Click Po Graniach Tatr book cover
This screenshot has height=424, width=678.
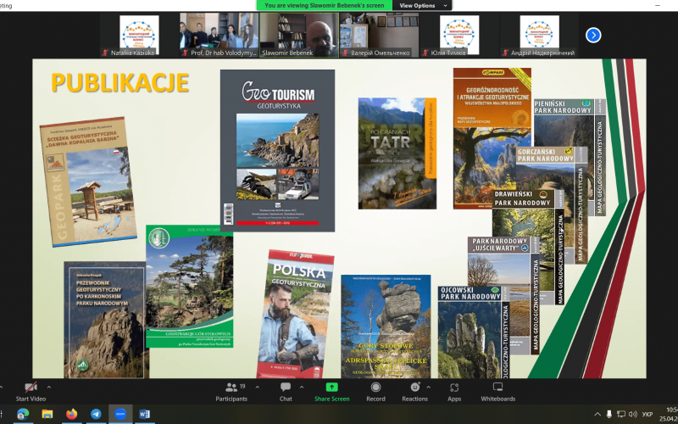(397, 153)
